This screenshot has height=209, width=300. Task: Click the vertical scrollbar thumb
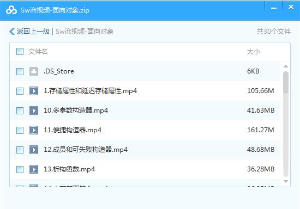(286, 82)
